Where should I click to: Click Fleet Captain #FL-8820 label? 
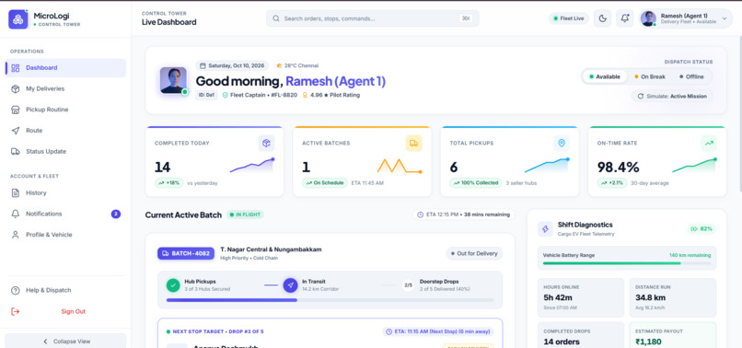(x=260, y=95)
